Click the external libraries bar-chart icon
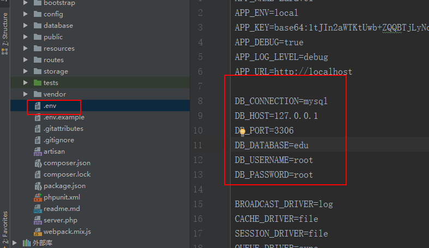The width and height of the screenshot is (429, 248). [26, 243]
